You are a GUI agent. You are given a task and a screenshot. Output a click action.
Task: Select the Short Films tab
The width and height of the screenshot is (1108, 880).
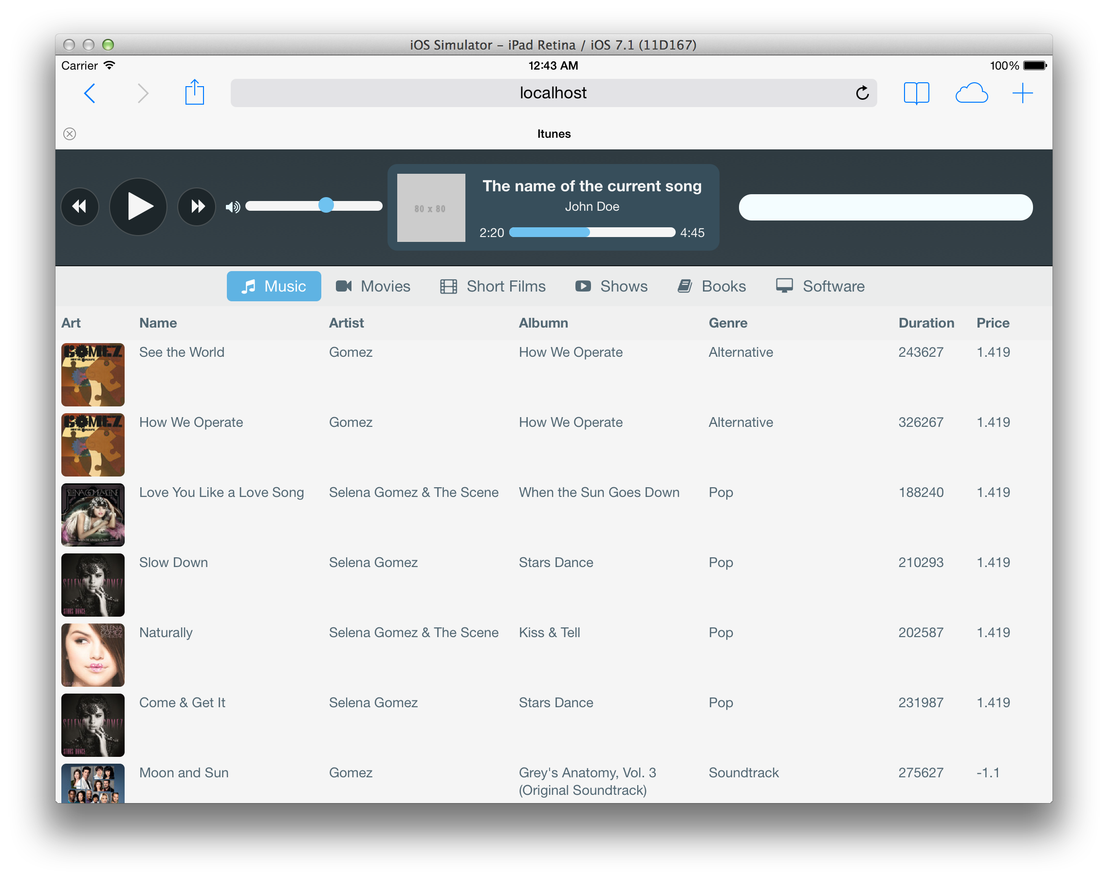[493, 286]
